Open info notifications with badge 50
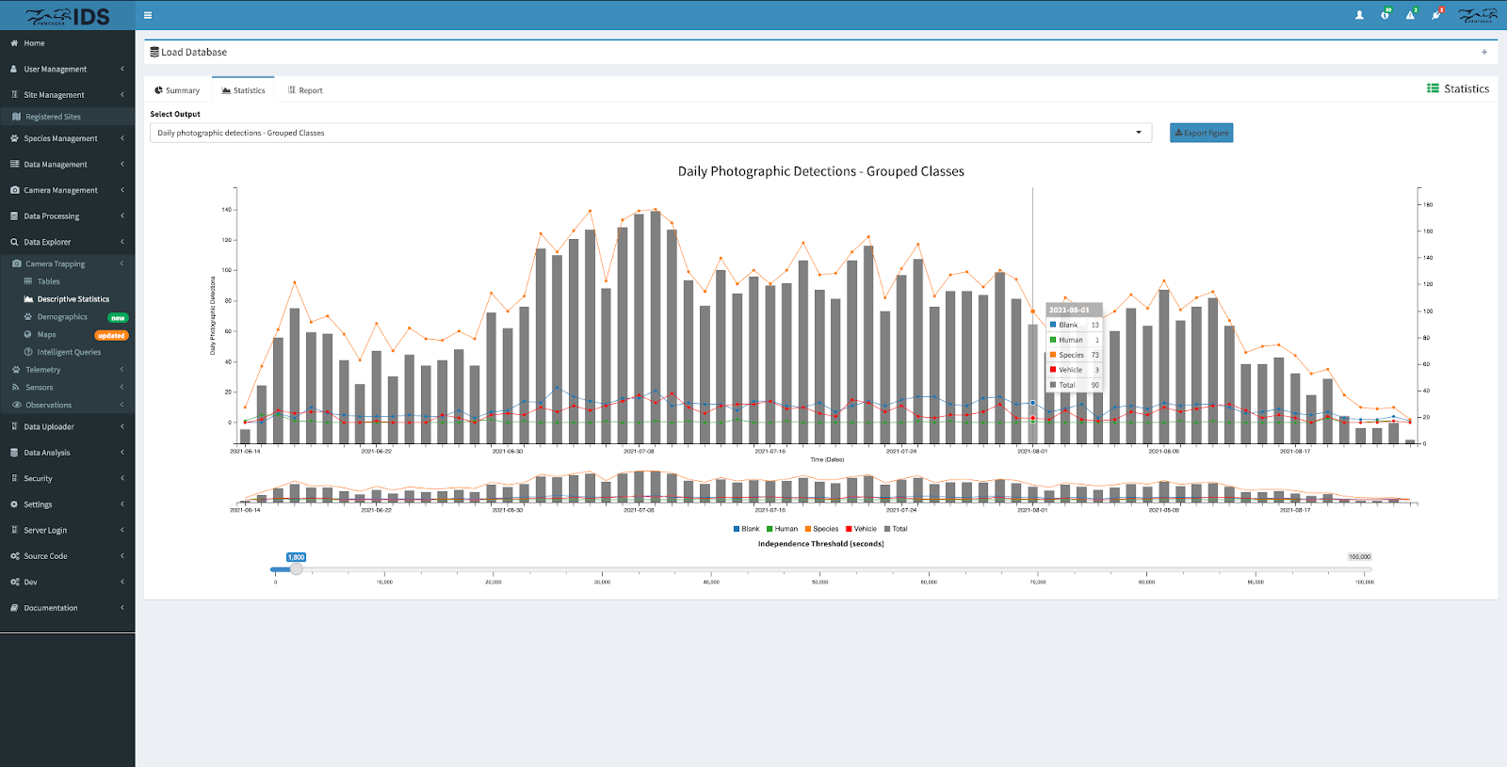Viewport: 1507px width, 767px height. click(1385, 14)
